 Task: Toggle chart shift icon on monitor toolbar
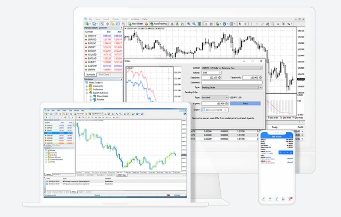pyautogui.click(x=212, y=24)
